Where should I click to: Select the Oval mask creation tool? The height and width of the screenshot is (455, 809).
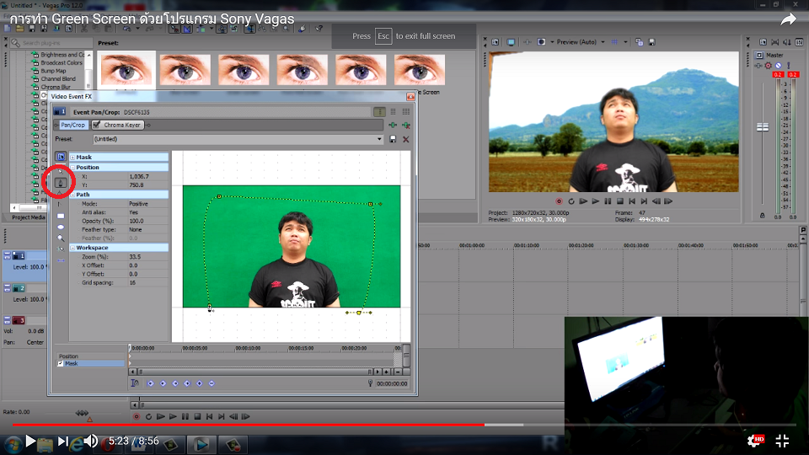click(61, 227)
